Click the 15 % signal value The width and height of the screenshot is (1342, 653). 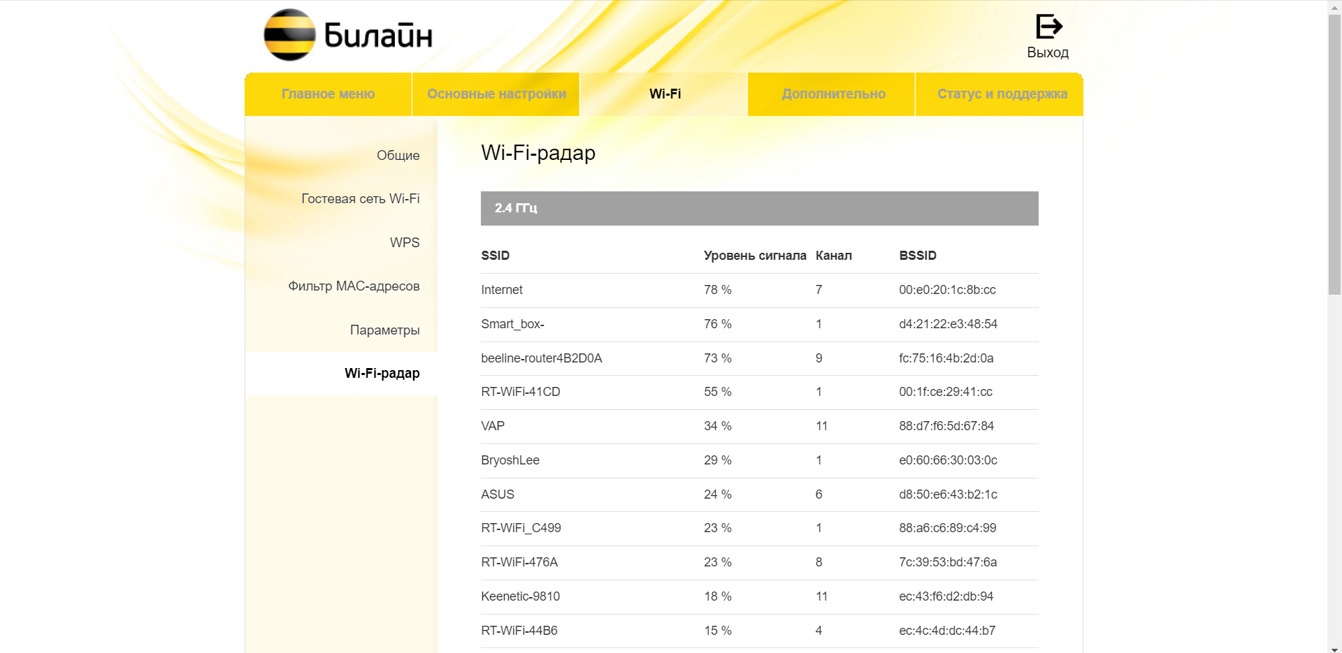click(x=717, y=631)
